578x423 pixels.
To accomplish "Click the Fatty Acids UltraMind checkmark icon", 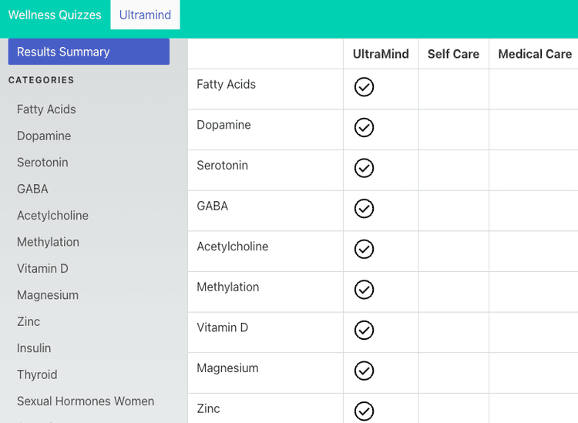I will point(364,87).
